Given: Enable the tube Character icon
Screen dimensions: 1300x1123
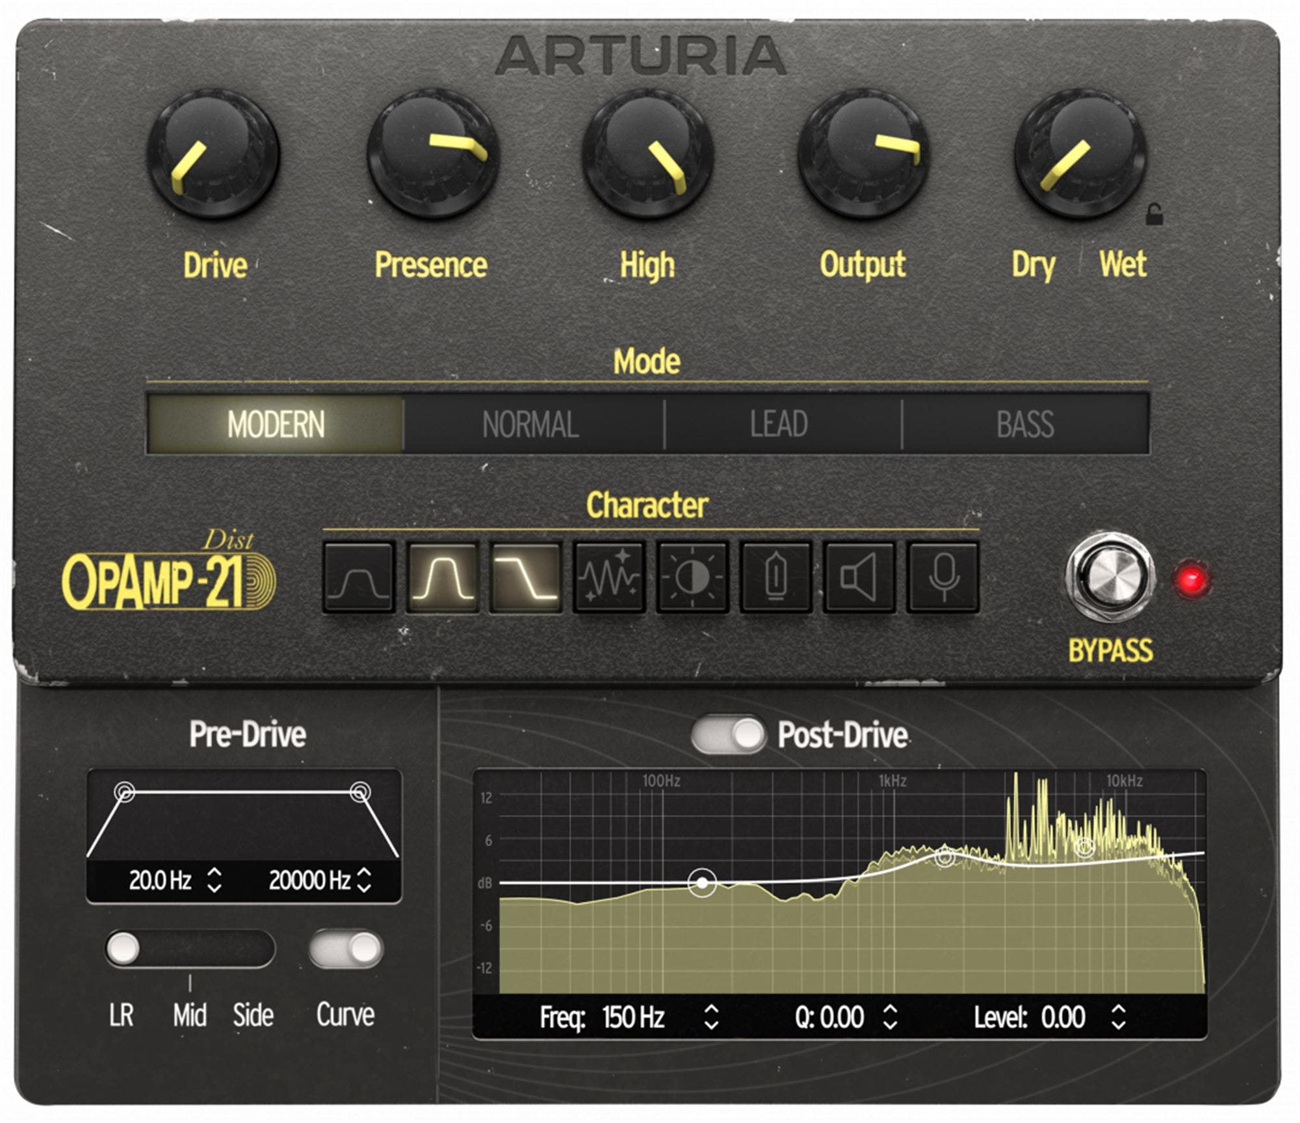Looking at the screenshot, I should pos(775,577).
